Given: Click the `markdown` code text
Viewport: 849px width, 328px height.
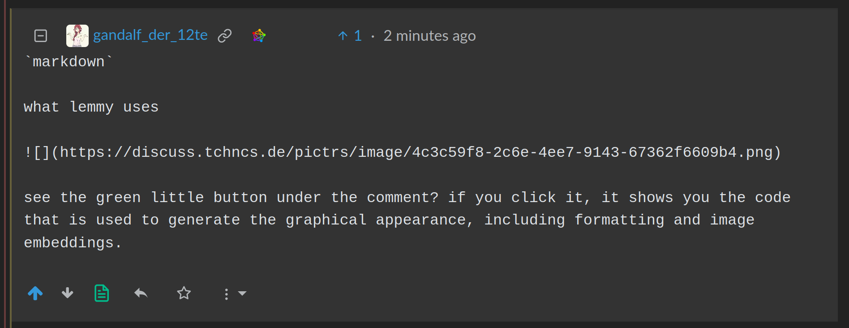Looking at the screenshot, I should point(69,62).
